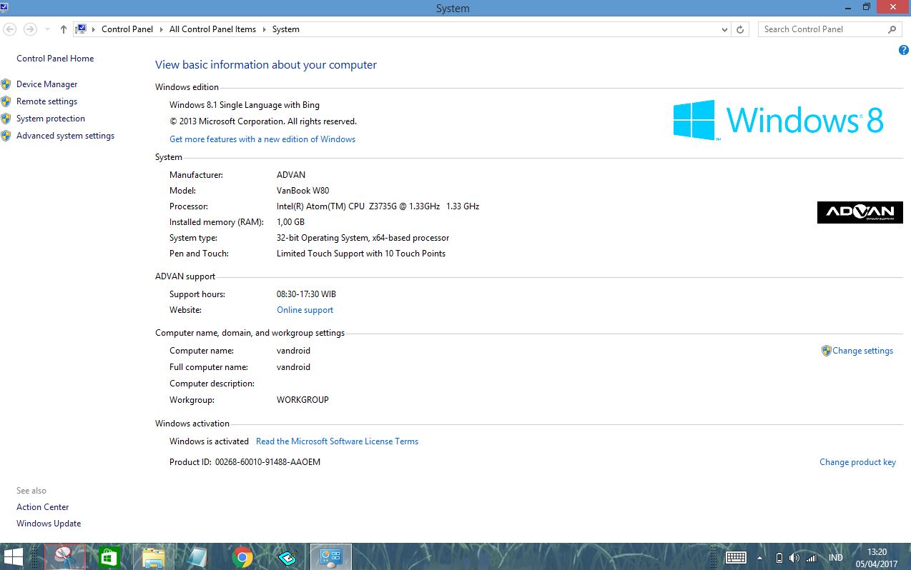The image size is (911, 570).
Task: Click Change product key
Action: (x=857, y=461)
